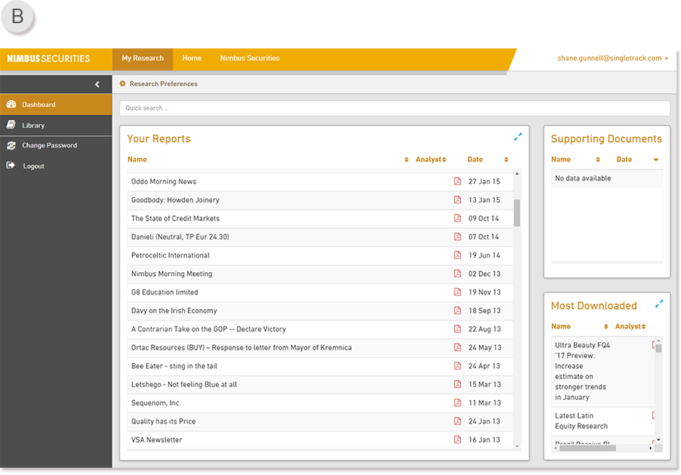
Task: Click the Quick search input field
Action: [394, 108]
